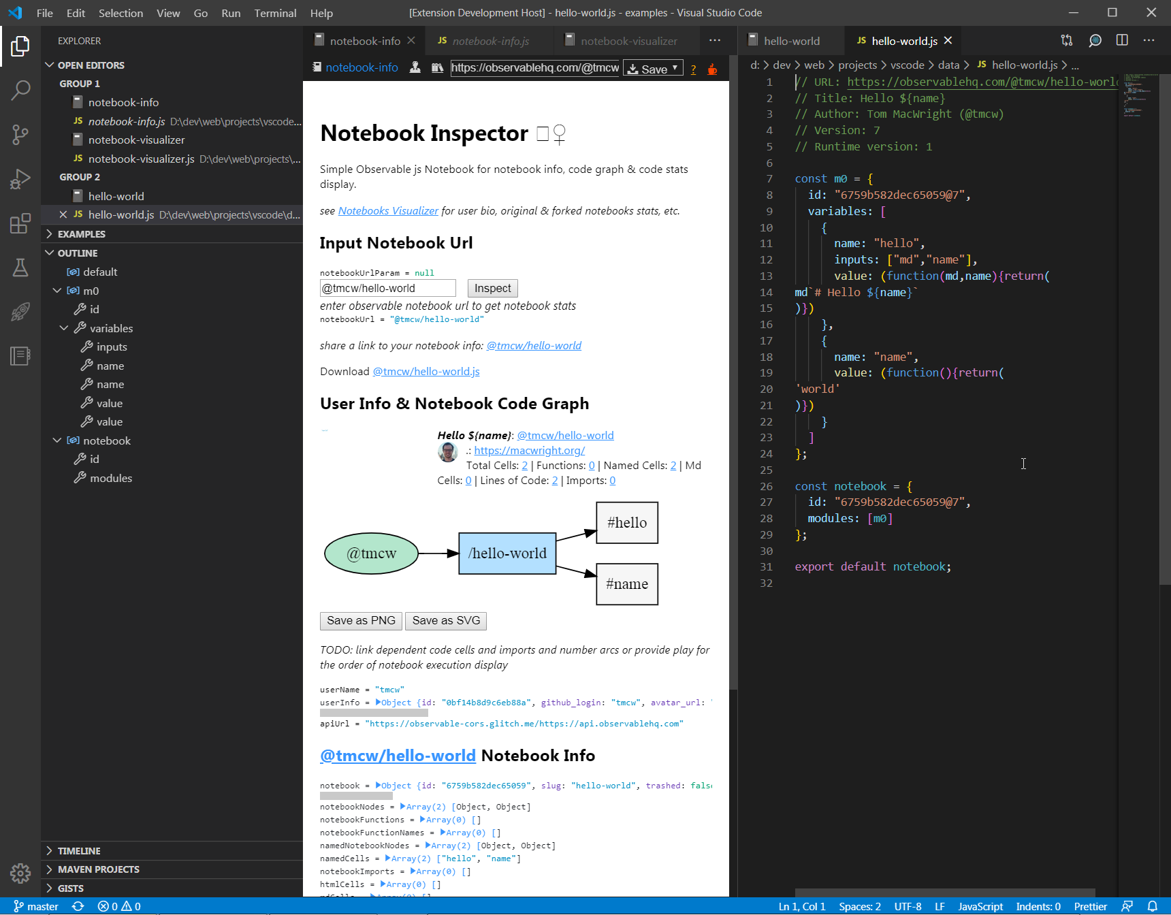
Task: Open the Extensions view
Action: point(20,223)
